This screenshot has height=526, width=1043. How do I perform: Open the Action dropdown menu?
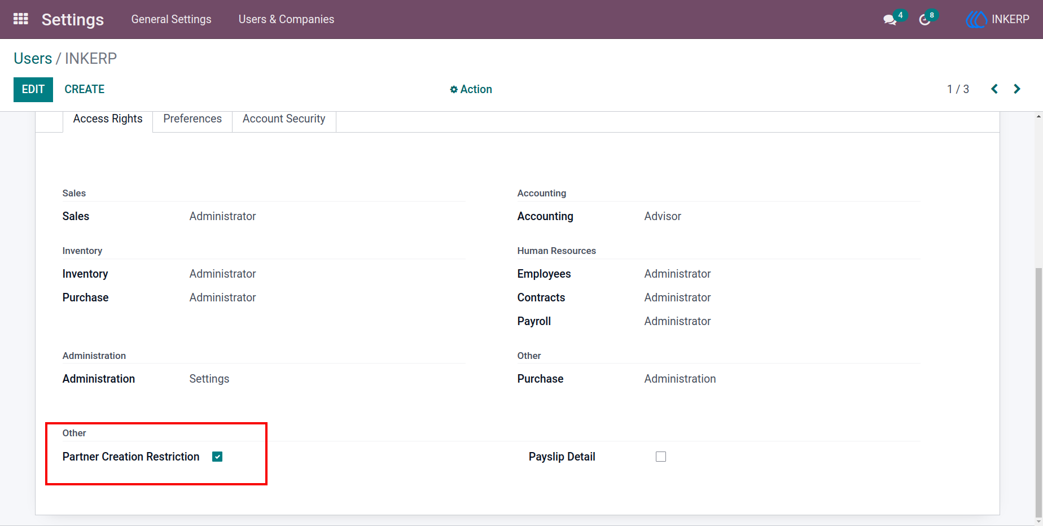(471, 89)
